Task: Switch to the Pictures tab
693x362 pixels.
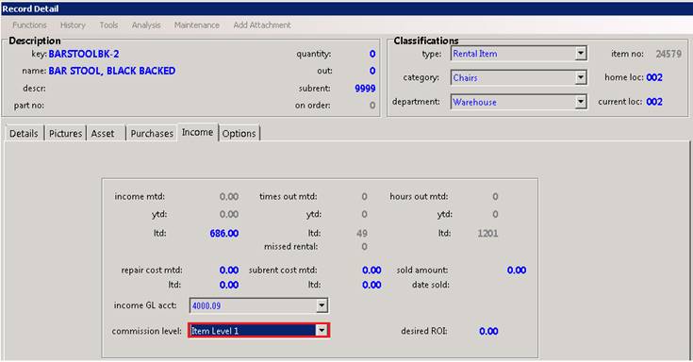Action: coord(65,134)
